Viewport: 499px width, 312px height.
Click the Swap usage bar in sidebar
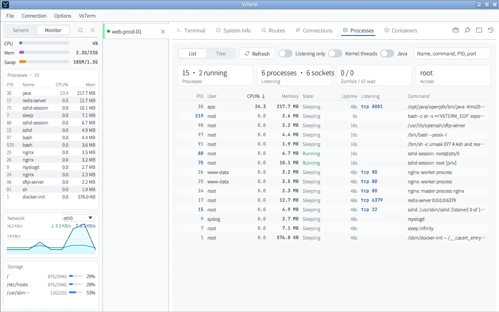(x=44, y=62)
